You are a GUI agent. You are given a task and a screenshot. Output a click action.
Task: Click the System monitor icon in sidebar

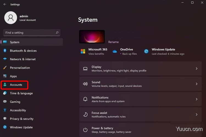(5, 42)
